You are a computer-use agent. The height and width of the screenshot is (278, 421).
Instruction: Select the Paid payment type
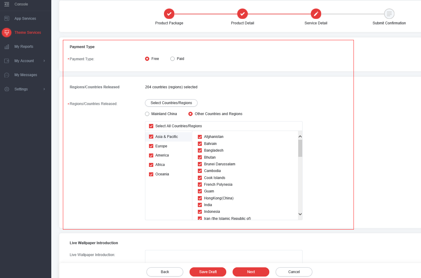coord(172,59)
